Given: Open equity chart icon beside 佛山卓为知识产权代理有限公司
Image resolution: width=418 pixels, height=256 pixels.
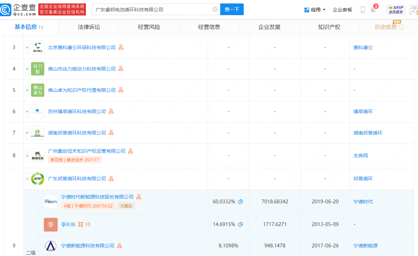Looking at the screenshot, I should (121, 90).
